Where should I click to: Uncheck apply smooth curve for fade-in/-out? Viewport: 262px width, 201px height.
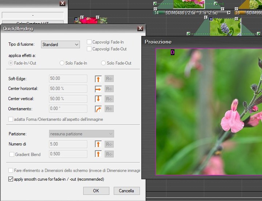(x=11, y=179)
